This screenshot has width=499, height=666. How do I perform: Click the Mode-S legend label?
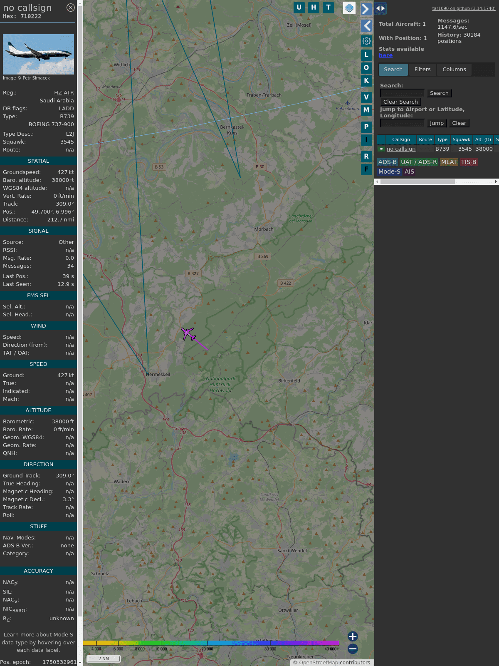(389, 171)
